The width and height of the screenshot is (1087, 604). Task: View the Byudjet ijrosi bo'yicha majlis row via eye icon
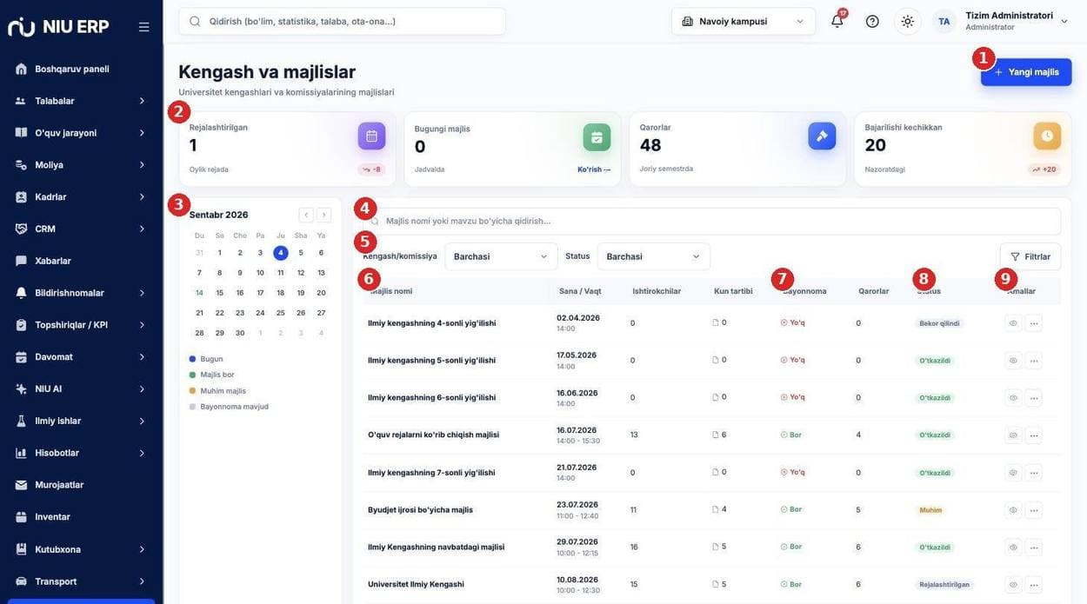click(1013, 510)
